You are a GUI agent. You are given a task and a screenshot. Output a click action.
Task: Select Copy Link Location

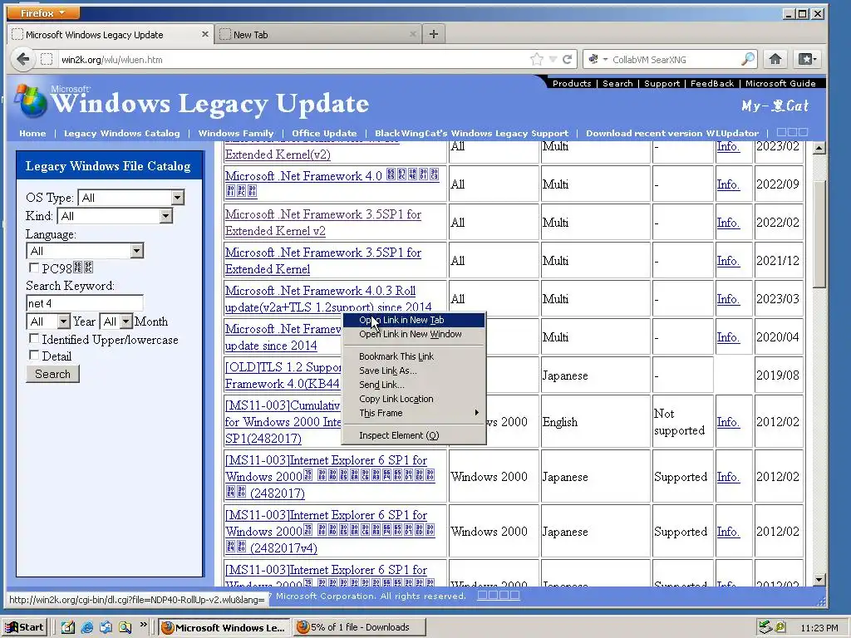point(414,399)
